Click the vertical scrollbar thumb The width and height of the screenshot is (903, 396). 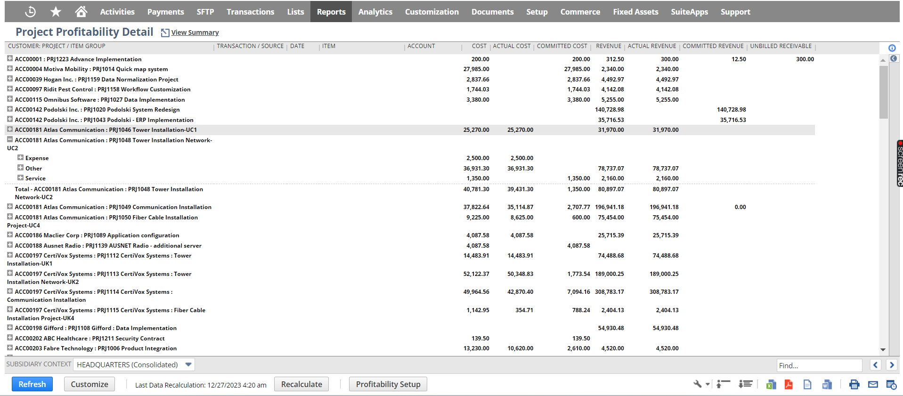click(884, 92)
